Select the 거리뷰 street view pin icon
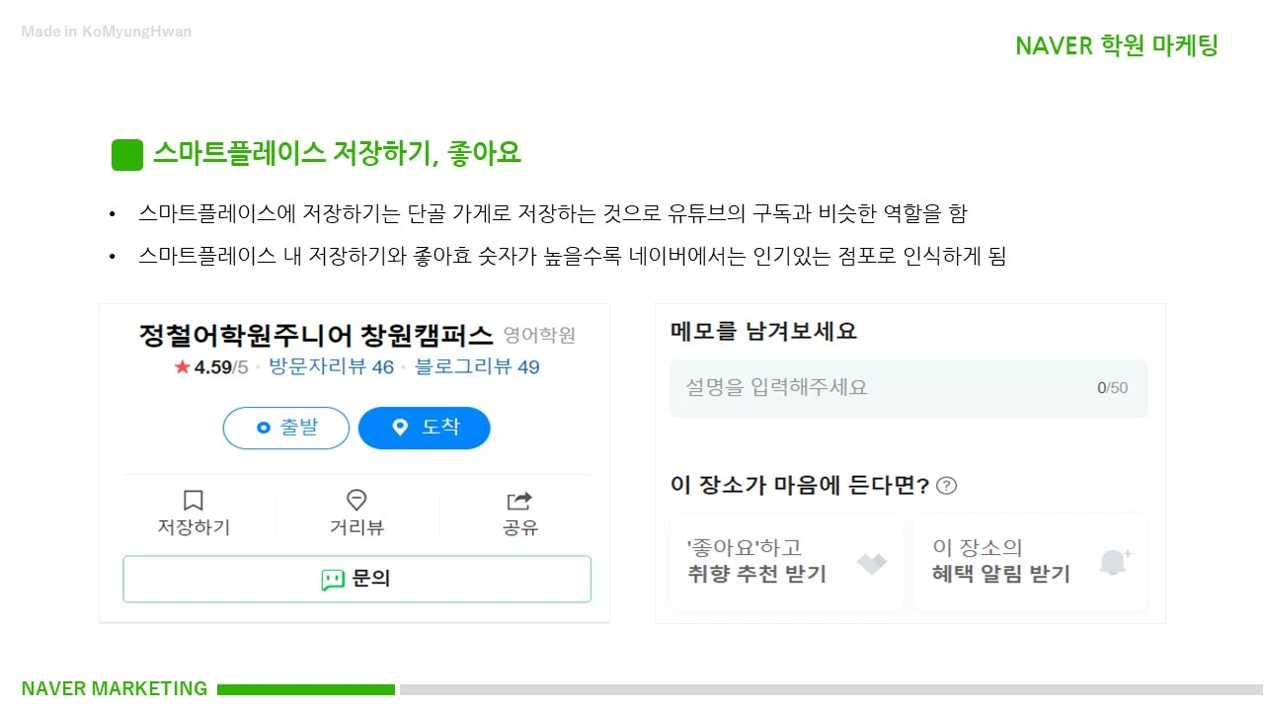1264x711 pixels. [x=356, y=501]
